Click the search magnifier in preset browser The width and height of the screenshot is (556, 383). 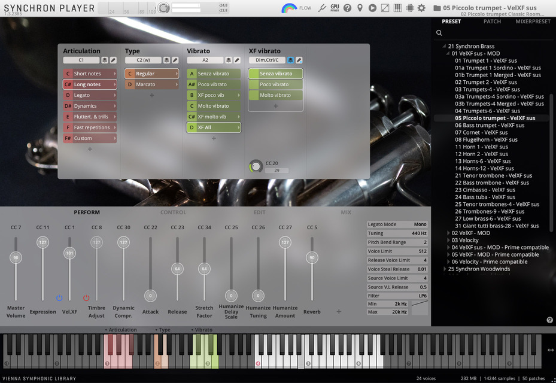439,33
